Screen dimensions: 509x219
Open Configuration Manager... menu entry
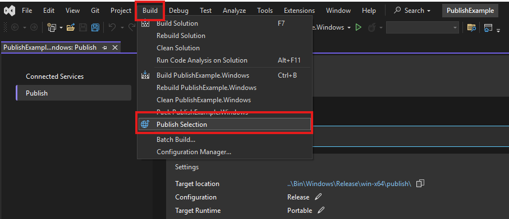(x=224, y=152)
